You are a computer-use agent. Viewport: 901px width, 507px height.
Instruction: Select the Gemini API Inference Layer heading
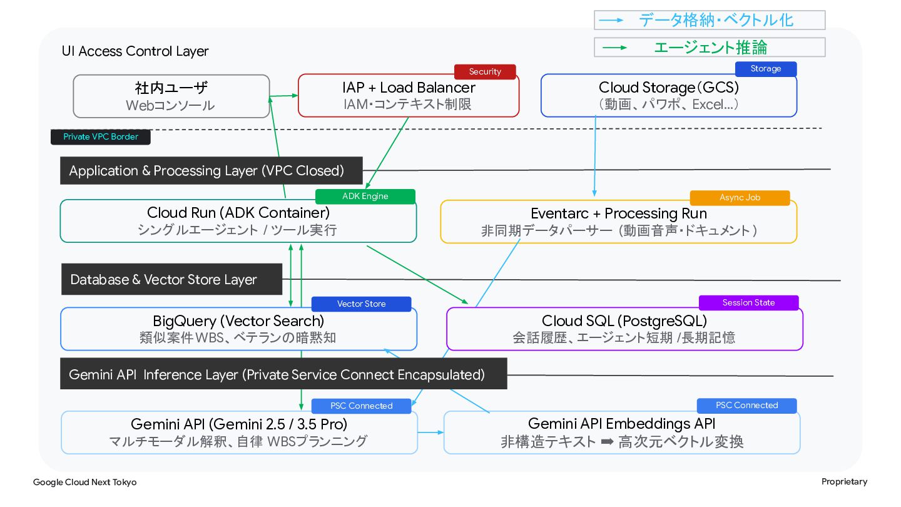point(283,374)
